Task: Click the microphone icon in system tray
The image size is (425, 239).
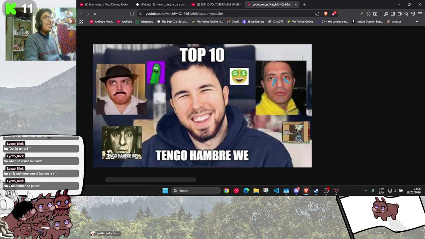Action: point(373,191)
